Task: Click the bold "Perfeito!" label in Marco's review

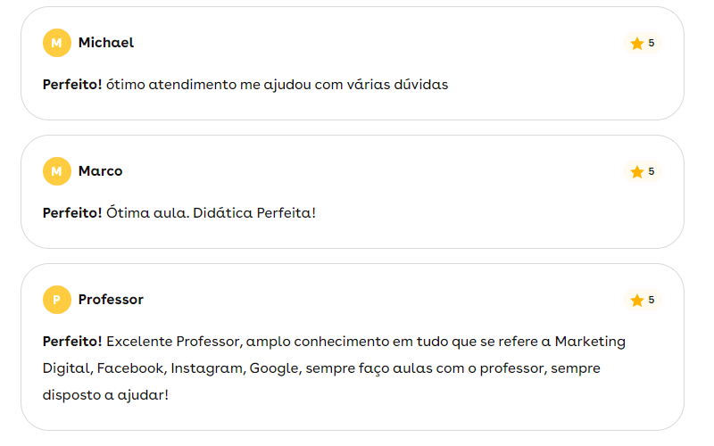Action: tap(72, 214)
